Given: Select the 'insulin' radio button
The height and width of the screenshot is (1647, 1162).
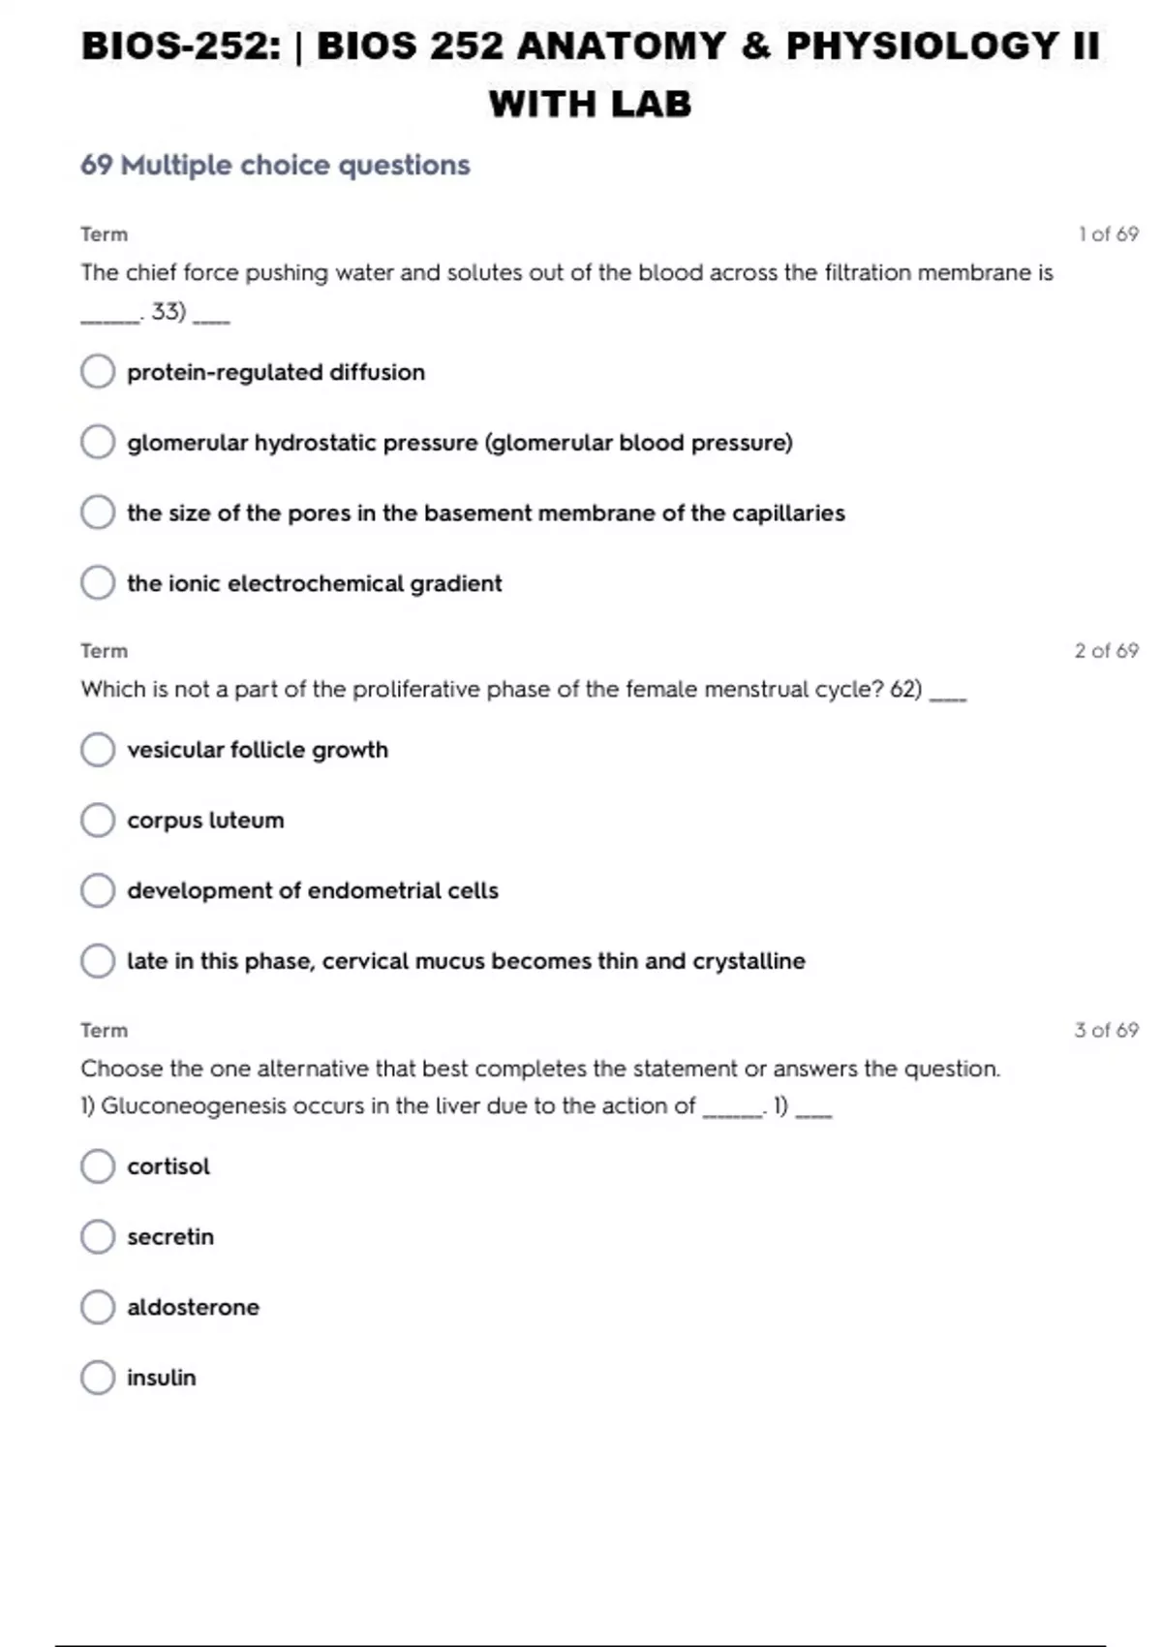Looking at the screenshot, I should click(x=98, y=1378).
